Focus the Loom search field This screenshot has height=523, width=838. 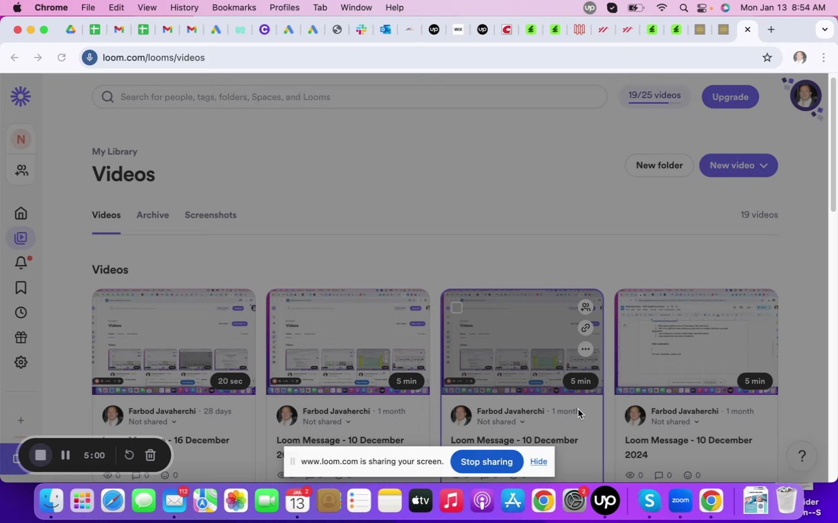point(350,97)
